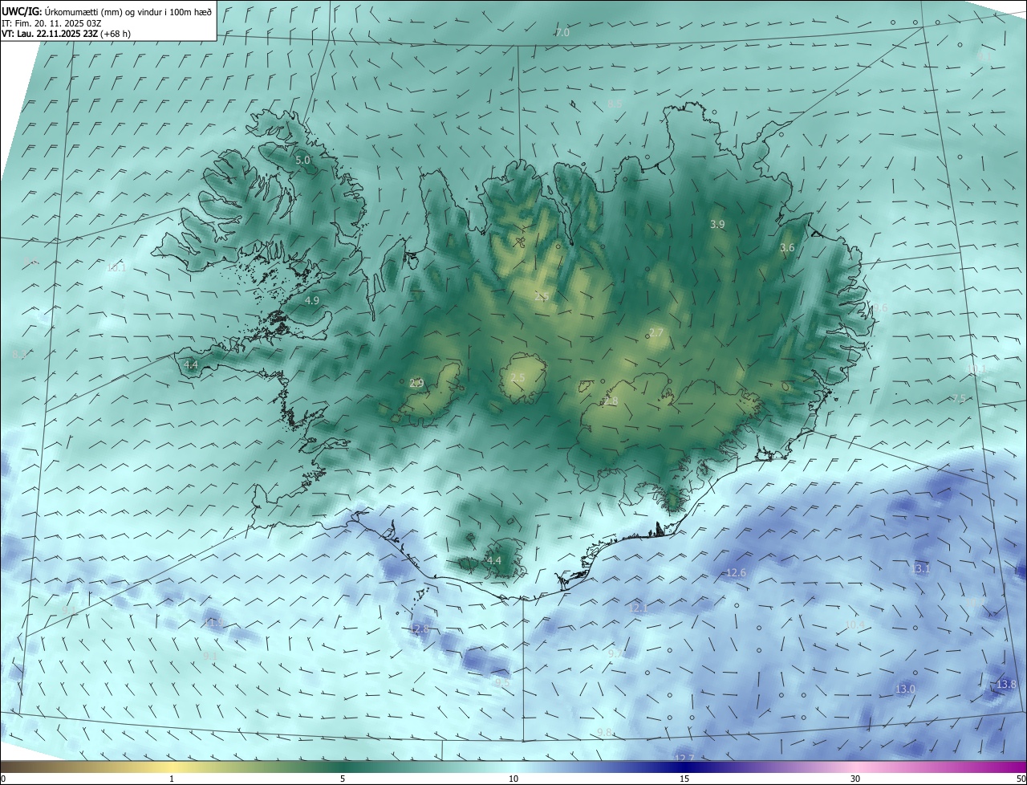This screenshot has width=1027, height=785.
Task: Pick the 5.0 value on the Westfjords
Action: (x=302, y=161)
